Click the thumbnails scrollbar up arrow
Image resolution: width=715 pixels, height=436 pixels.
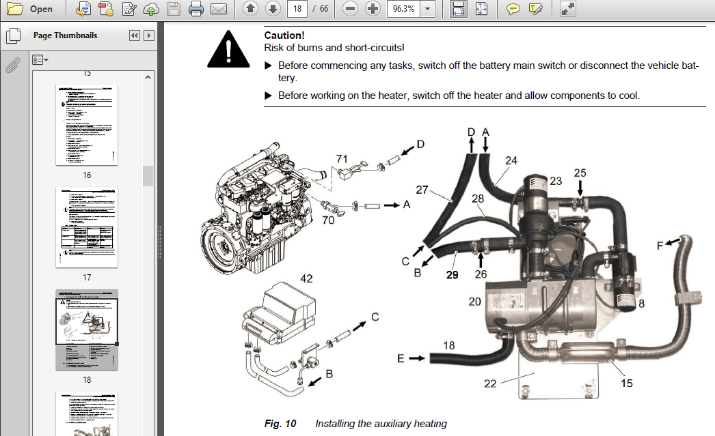(148, 77)
